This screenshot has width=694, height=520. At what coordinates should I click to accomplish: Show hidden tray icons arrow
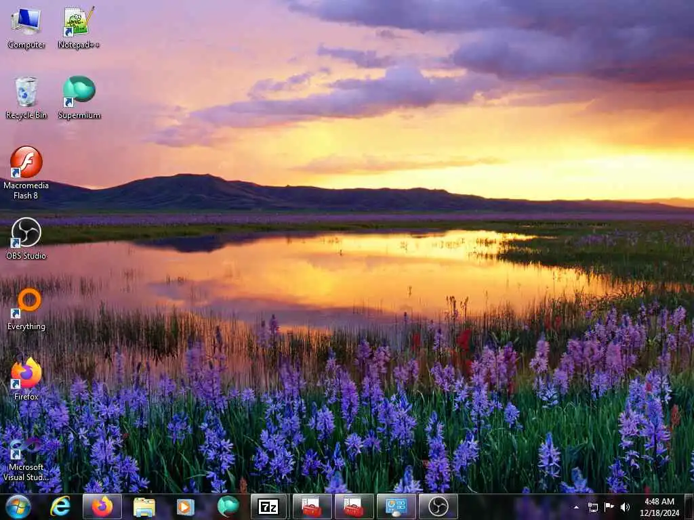pyautogui.click(x=576, y=507)
